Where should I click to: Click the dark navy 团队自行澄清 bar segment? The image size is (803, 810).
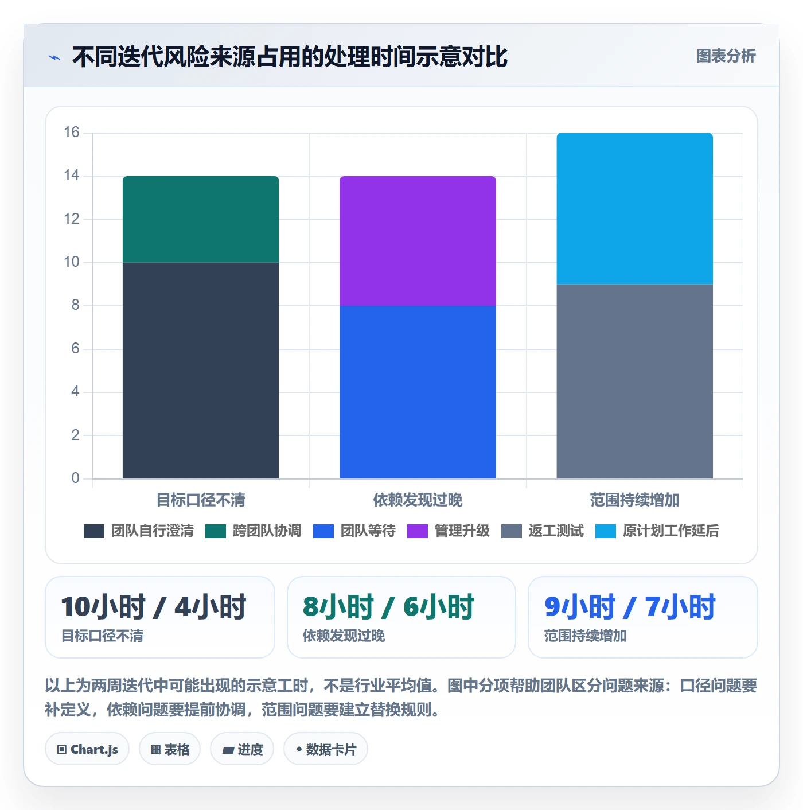point(201,371)
